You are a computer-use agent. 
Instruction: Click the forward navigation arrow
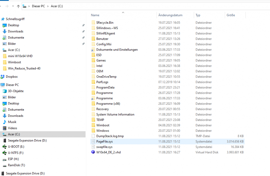[7, 6]
